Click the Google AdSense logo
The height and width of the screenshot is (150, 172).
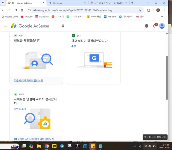click(x=30, y=26)
